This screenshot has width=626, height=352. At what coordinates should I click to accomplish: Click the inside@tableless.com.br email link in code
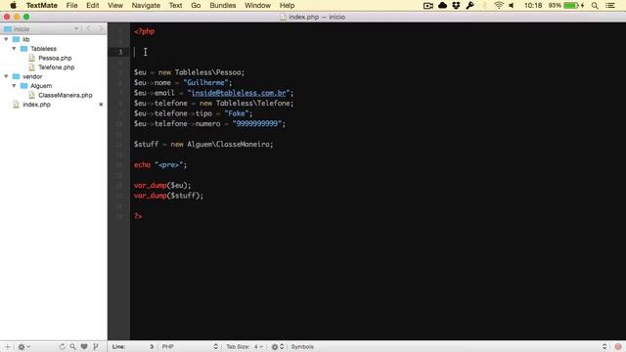coord(239,93)
